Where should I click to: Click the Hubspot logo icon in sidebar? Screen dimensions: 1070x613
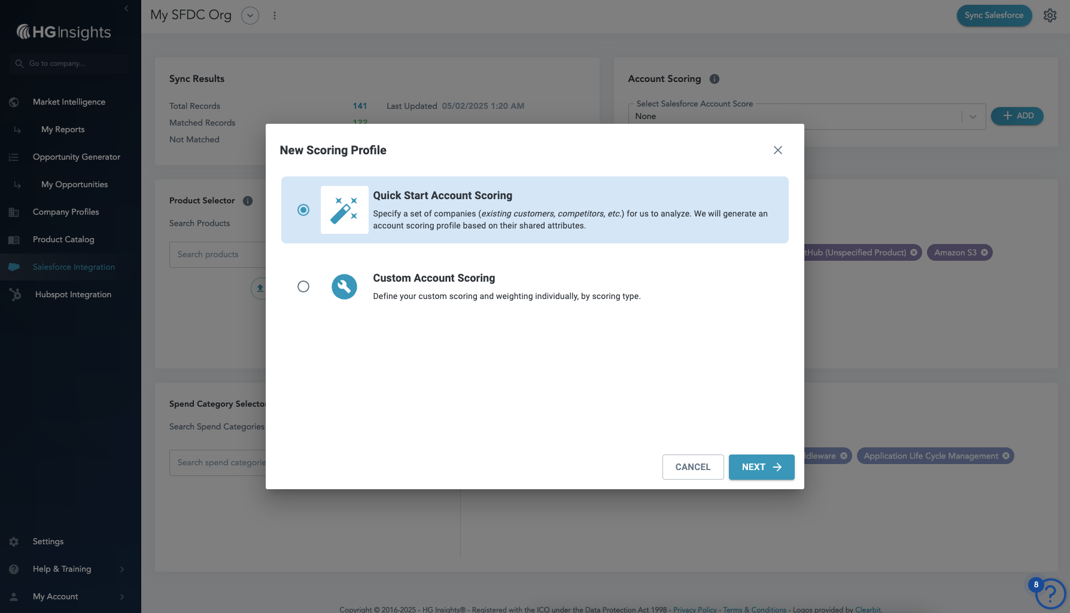pos(16,294)
